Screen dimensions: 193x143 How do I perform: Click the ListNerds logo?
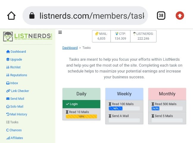(x=28, y=36)
